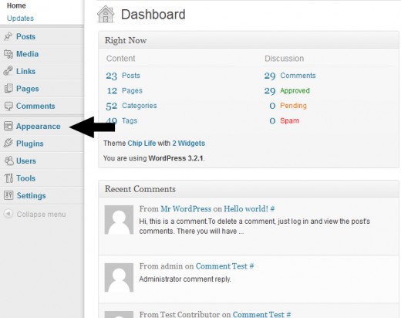Click the Dashboard house icon
This screenshot has width=401, height=318.
106,15
